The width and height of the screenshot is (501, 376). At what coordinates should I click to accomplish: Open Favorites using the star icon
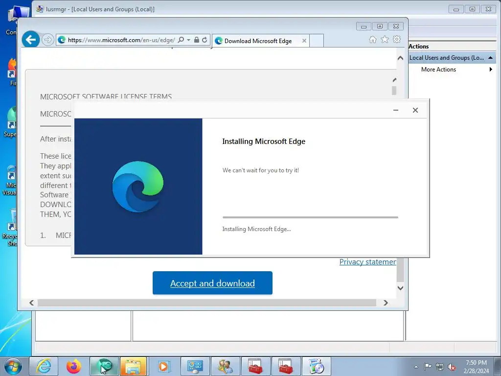[385, 39]
